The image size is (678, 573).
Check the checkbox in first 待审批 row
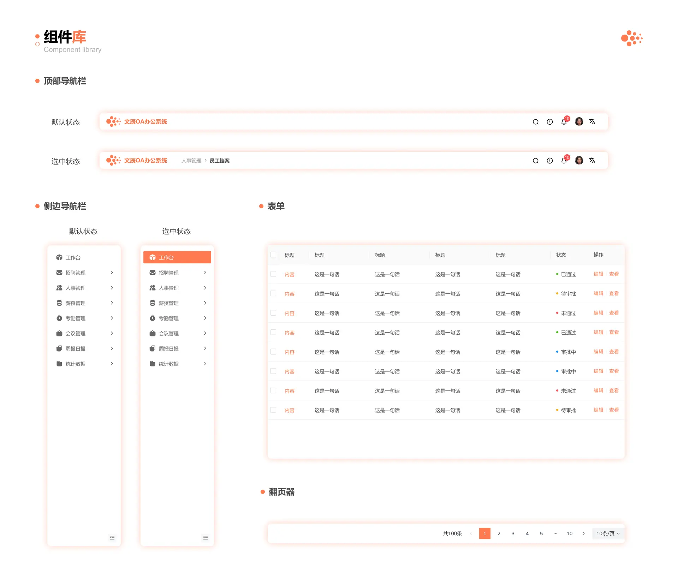(x=273, y=293)
